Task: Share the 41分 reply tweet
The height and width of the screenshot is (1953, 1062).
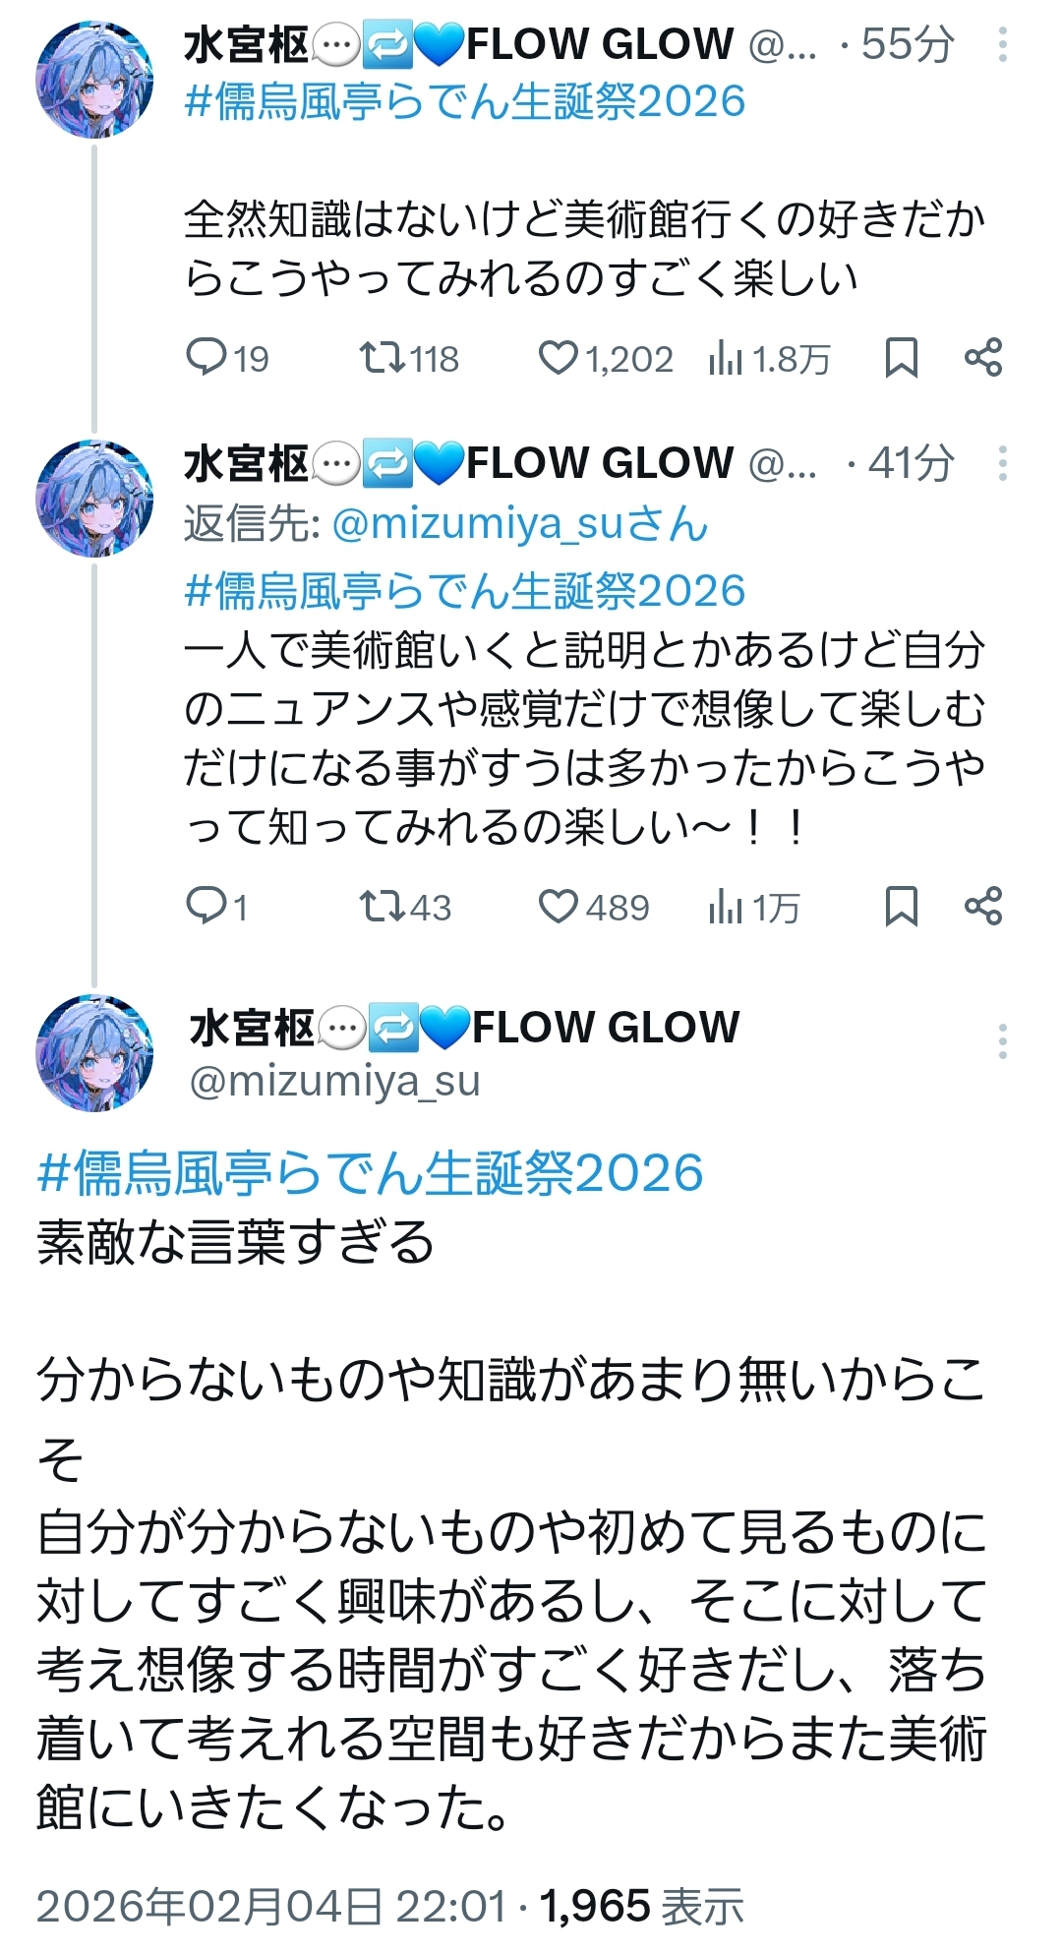Action: click(x=982, y=905)
